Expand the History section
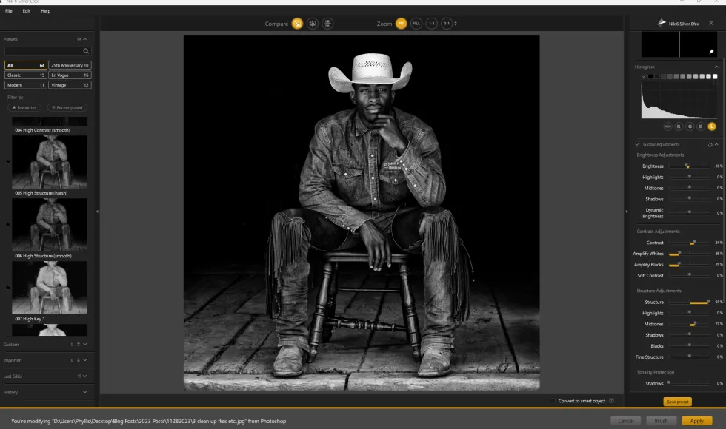Image resolution: width=726 pixels, height=429 pixels. pyautogui.click(x=85, y=392)
